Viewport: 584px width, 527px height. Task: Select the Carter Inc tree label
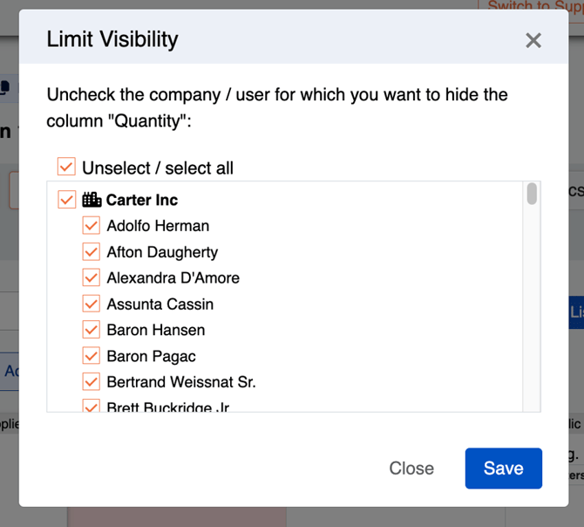(142, 200)
